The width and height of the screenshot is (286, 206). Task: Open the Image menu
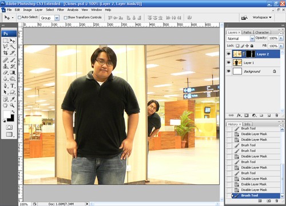[27, 10]
